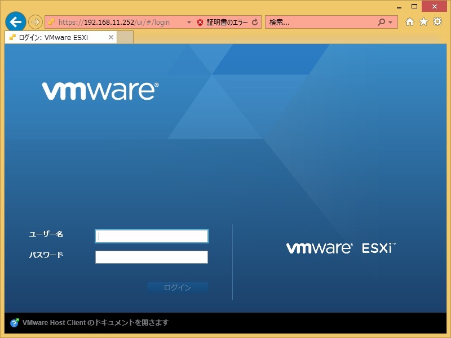Expand the address bar history dropdown arrow
This screenshot has width=451, height=338.
click(x=189, y=22)
